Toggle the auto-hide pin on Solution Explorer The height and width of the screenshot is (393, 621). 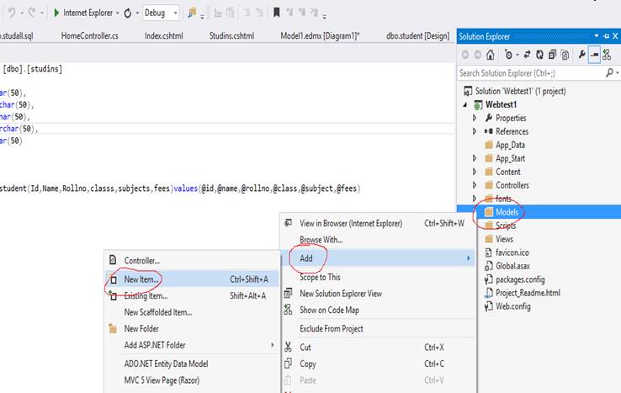click(606, 37)
